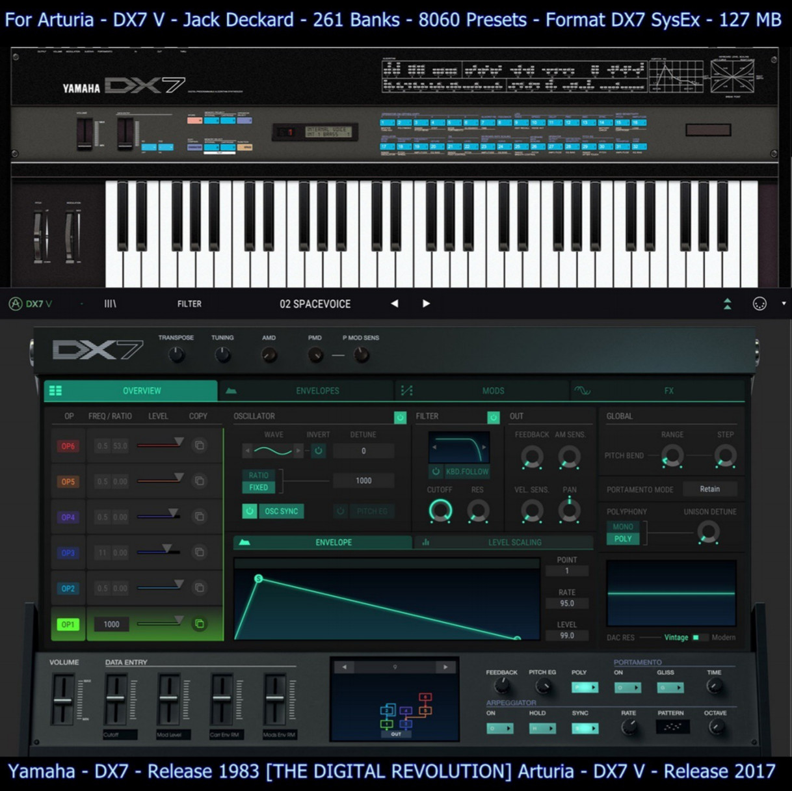Image resolution: width=792 pixels, height=791 pixels.
Task: Toggle PORTAMENTO GLISS switch
Action: pyautogui.click(x=670, y=688)
